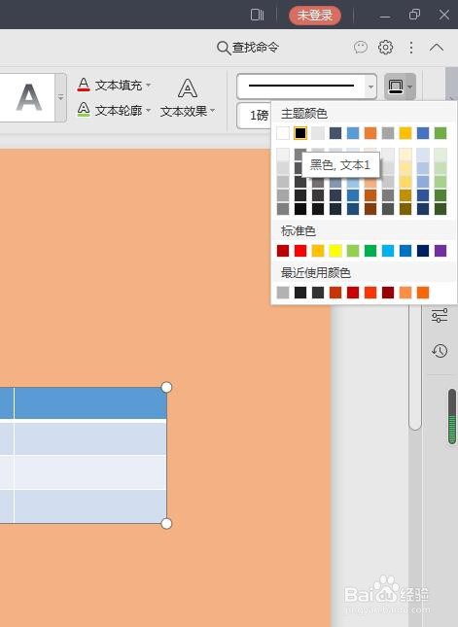Click the bottom-right table resize handle

167,523
